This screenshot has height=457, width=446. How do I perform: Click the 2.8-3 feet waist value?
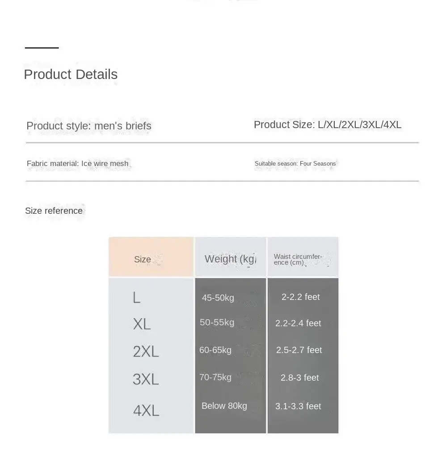click(300, 378)
